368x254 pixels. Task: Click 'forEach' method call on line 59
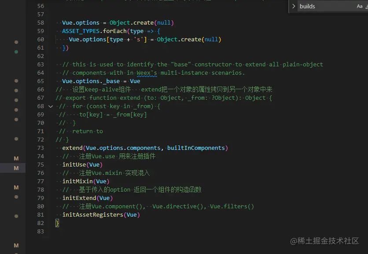point(115,31)
